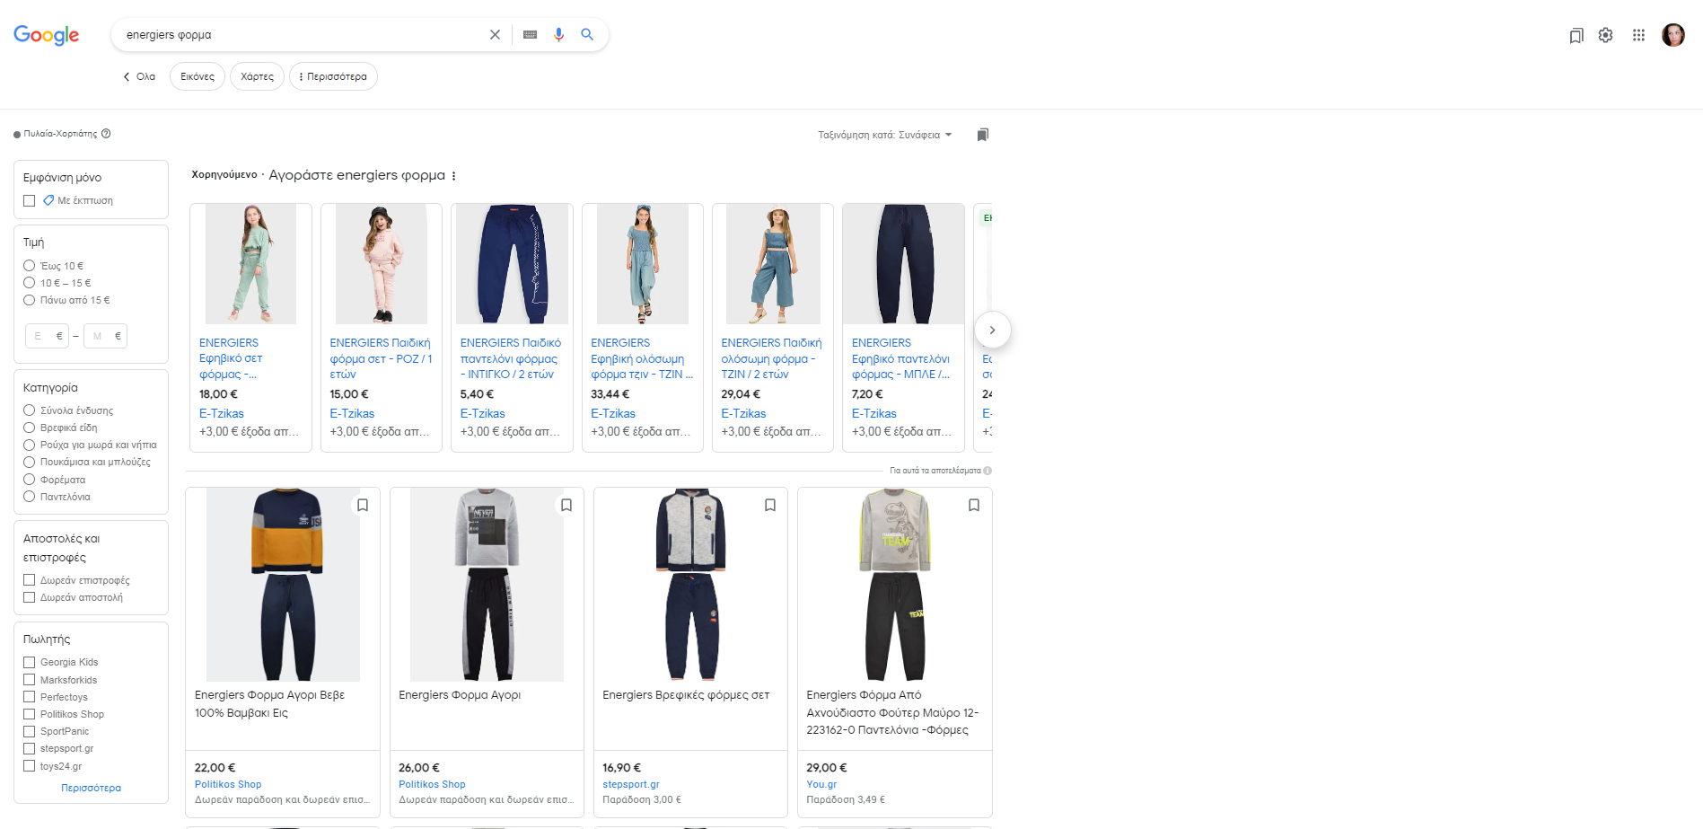The width and height of the screenshot is (1703, 829).
Task: Open ENERGIERS Παιδικό παντελόνι φόρμας ΙΝΤΙΓΚΟ link
Action: tap(511, 358)
